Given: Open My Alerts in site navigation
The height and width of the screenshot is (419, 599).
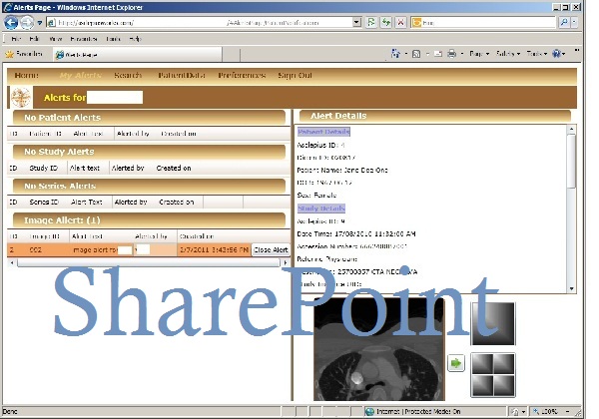Looking at the screenshot, I should click(81, 75).
